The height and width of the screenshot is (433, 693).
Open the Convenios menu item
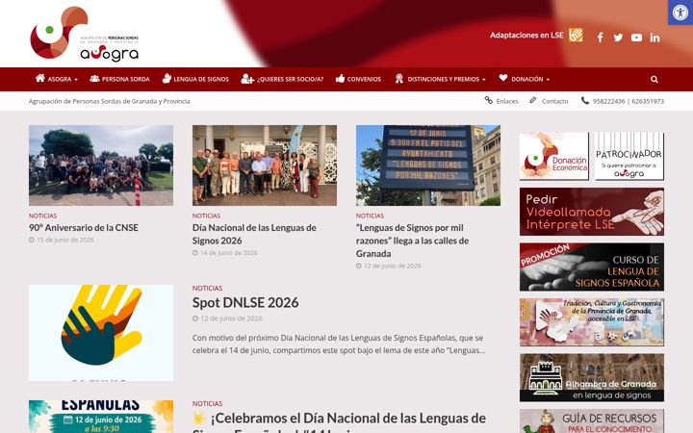click(364, 79)
